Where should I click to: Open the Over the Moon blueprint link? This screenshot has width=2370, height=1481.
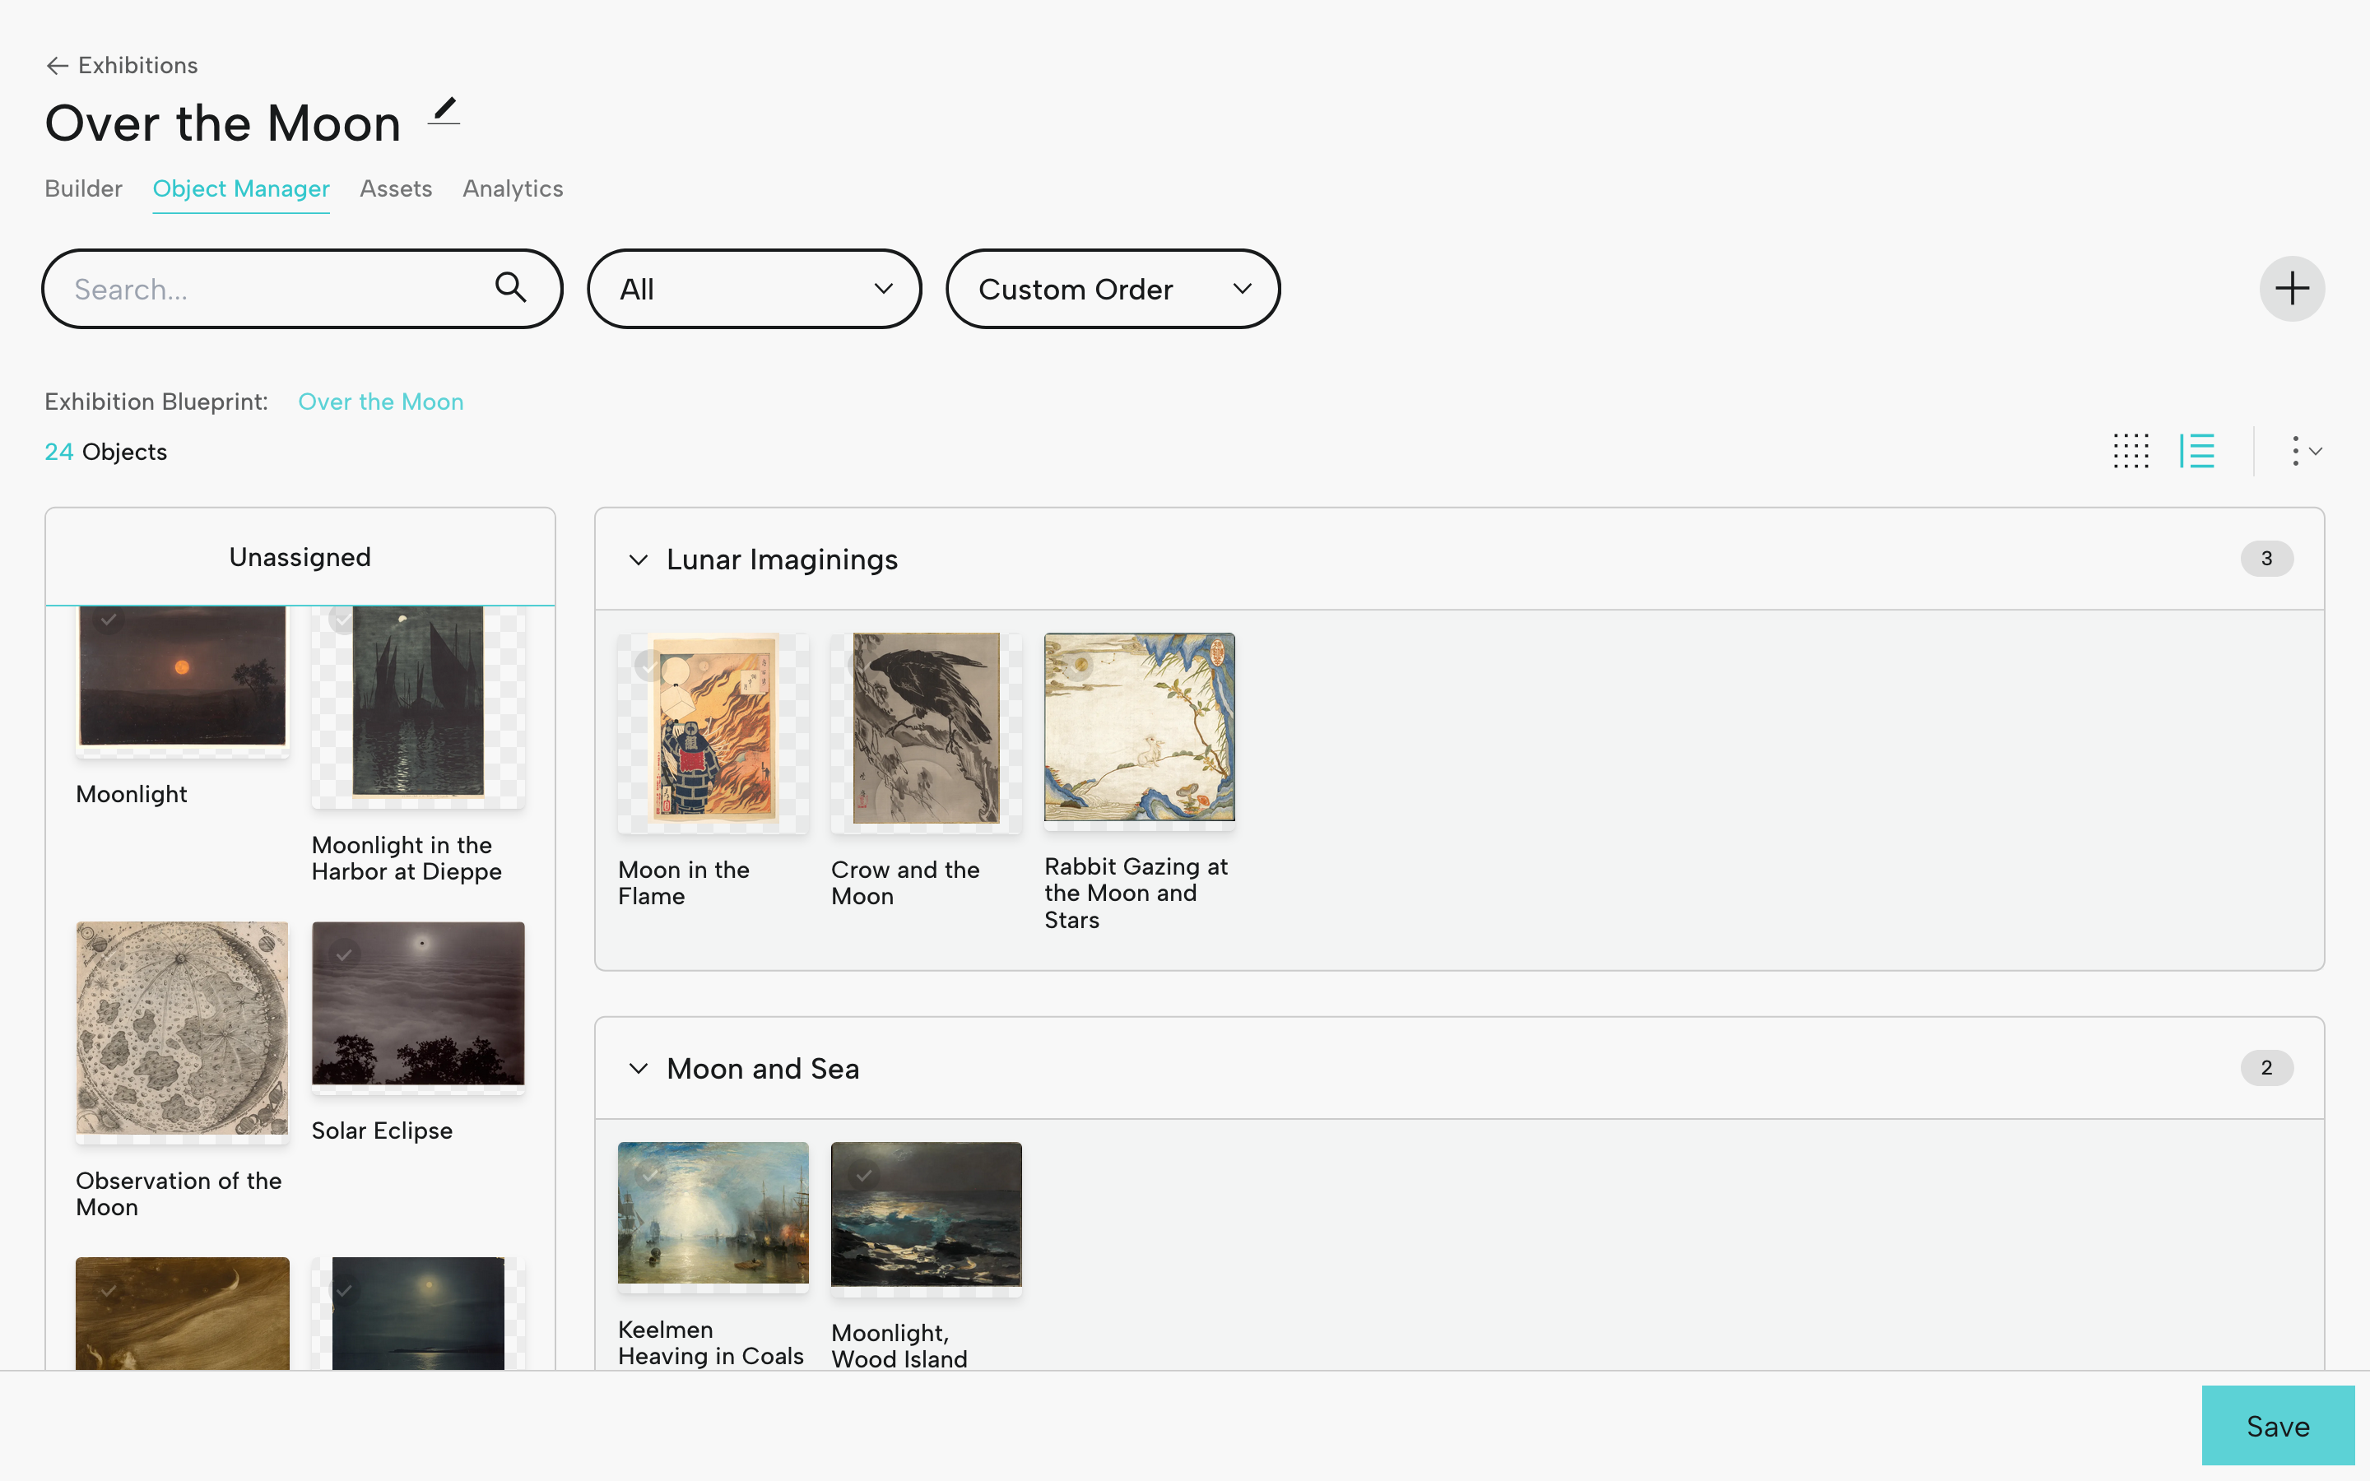point(381,402)
